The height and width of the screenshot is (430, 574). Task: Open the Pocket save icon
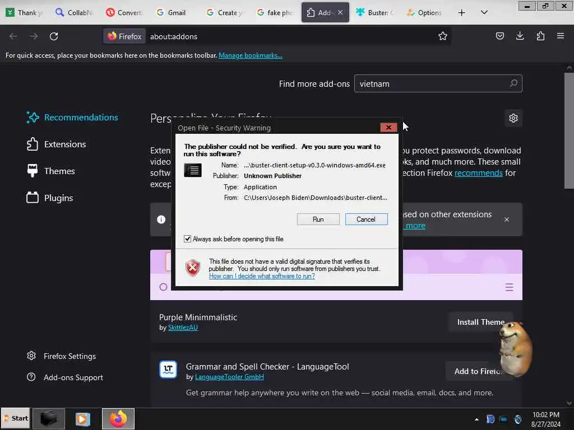(x=499, y=36)
